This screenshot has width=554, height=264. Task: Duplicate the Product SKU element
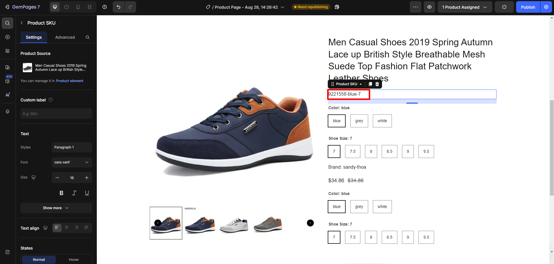(x=370, y=84)
